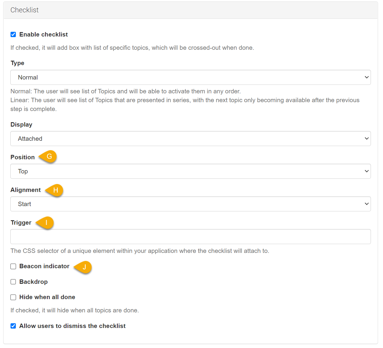Open the Position dropdown set to Top
This screenshot has height=348, width=383.
point(190,171)
